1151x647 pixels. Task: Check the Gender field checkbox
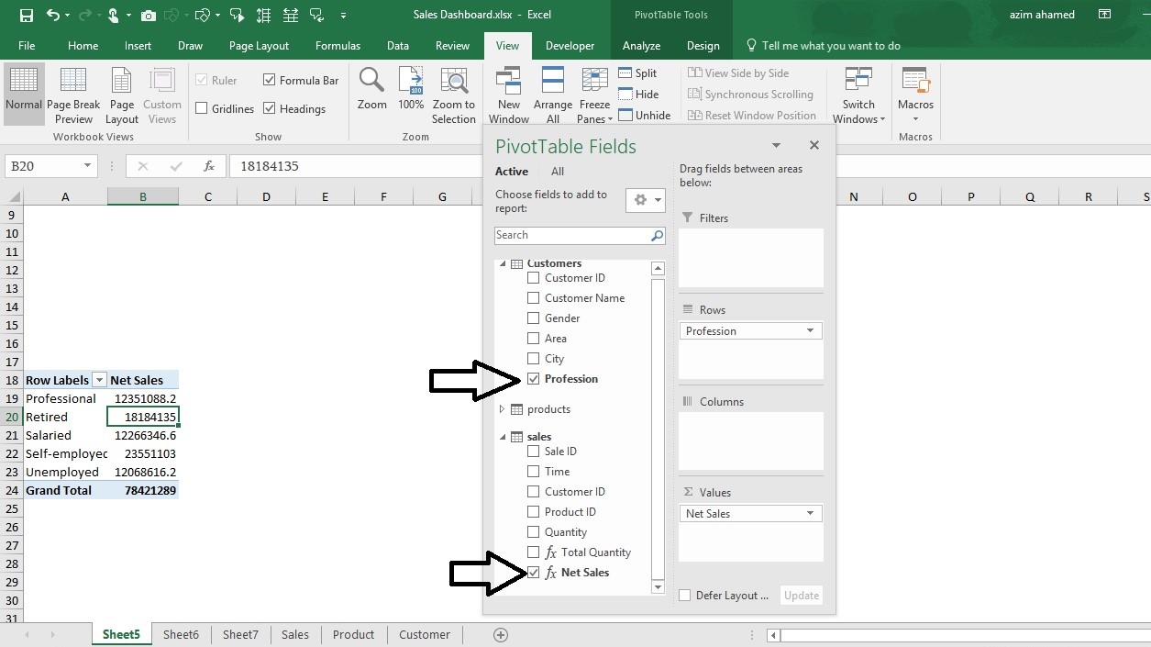coord(533,318)
